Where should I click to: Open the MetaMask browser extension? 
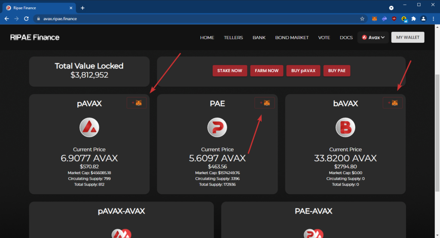pos(374,19)
